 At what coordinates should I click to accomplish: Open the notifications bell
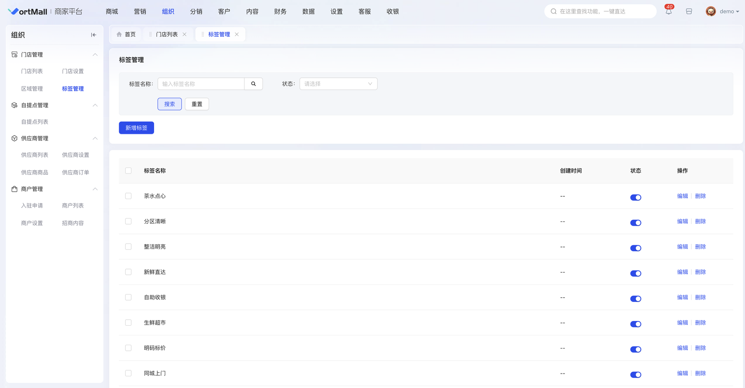point(669,12)
